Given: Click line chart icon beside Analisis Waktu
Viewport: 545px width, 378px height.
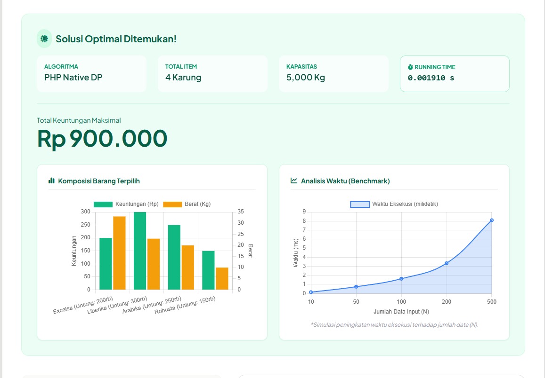Looking at the screenshot, I should (294, 181).
